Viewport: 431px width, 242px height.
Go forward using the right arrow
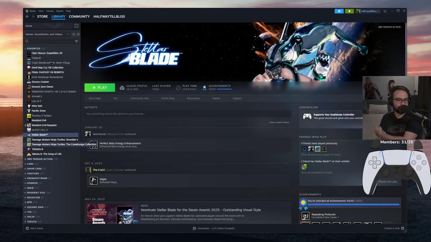tap(33, 16)
